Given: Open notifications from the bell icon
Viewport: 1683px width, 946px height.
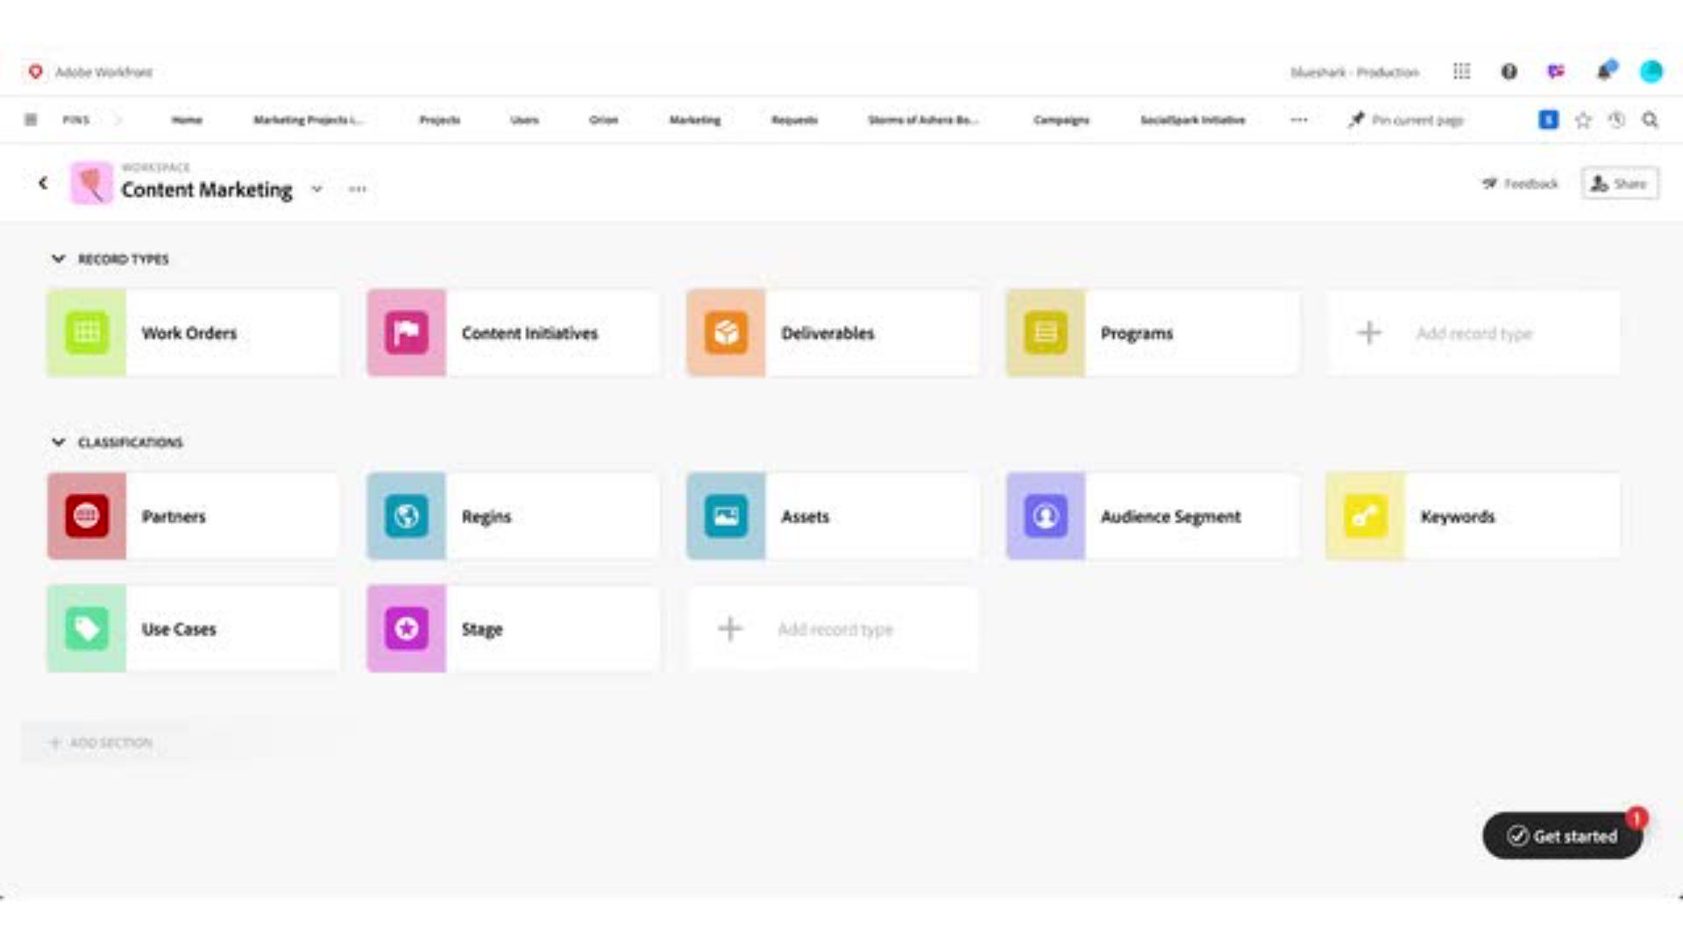Looking at the screenshot, I should [x=1607, y=71].
